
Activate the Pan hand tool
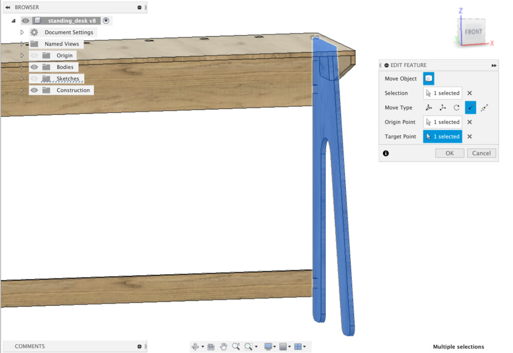tap(224, 346)
